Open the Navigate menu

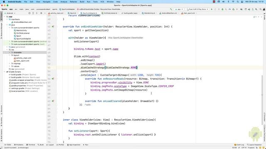[47, 2]
